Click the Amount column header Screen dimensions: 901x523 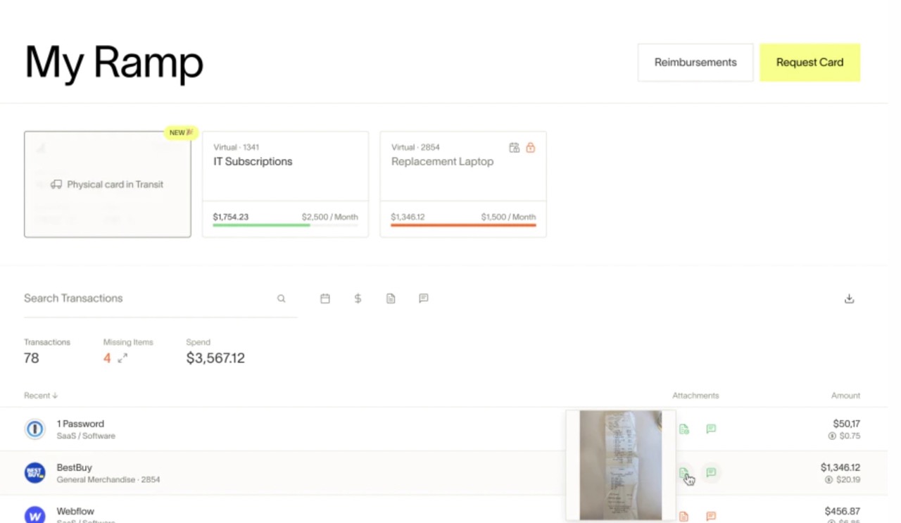pyautogui.click(x=845, y=396)
